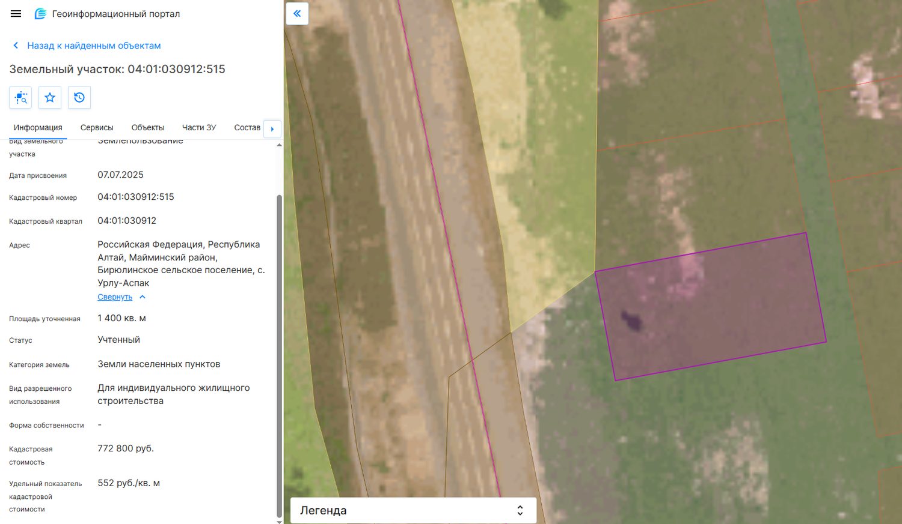The width and height of the screenshot is (902, 524).
Task: Collapse the address with chevron arrow
Action: click(143, 297)
